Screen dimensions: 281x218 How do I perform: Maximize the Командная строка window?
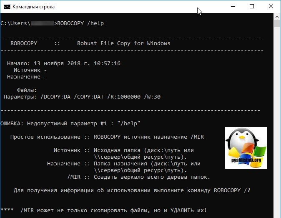pyautogui.click(x=252, y=6)
